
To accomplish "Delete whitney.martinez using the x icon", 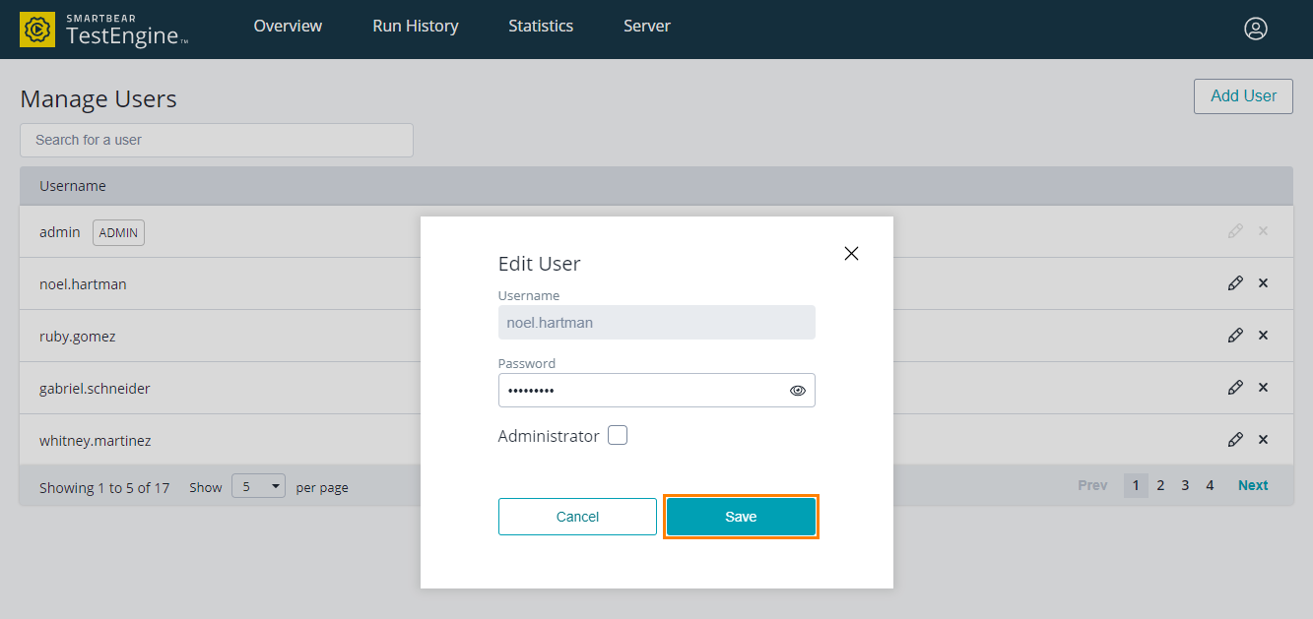I will pos(1263,439).
